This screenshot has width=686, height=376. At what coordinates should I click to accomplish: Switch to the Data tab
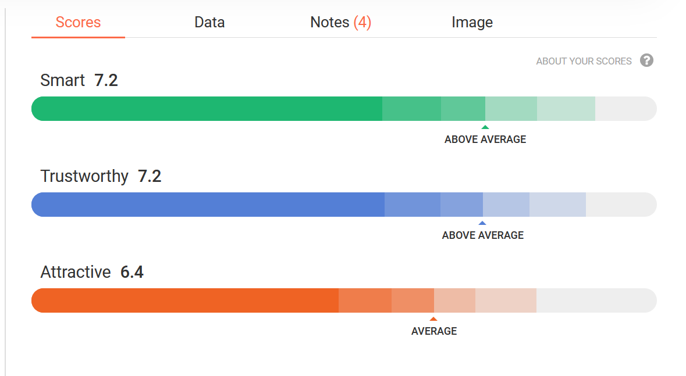[209, 22]
